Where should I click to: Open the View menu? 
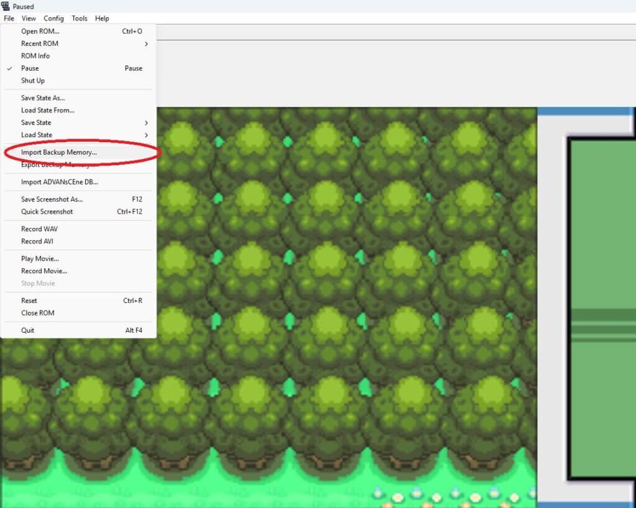click(29, 18)
